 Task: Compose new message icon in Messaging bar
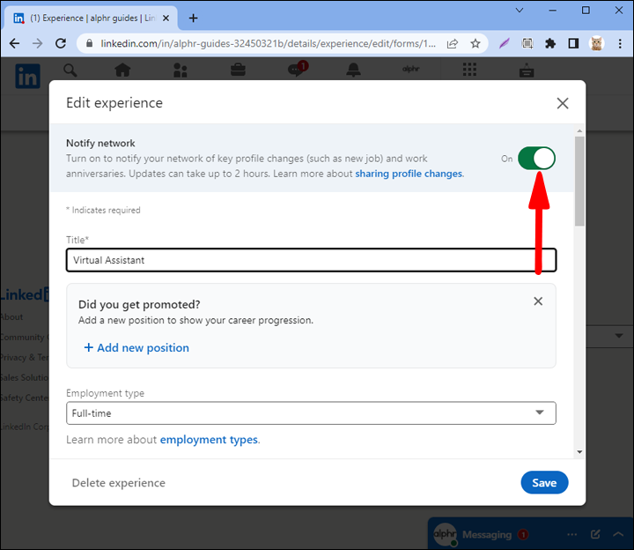click(x=595, y=534)
